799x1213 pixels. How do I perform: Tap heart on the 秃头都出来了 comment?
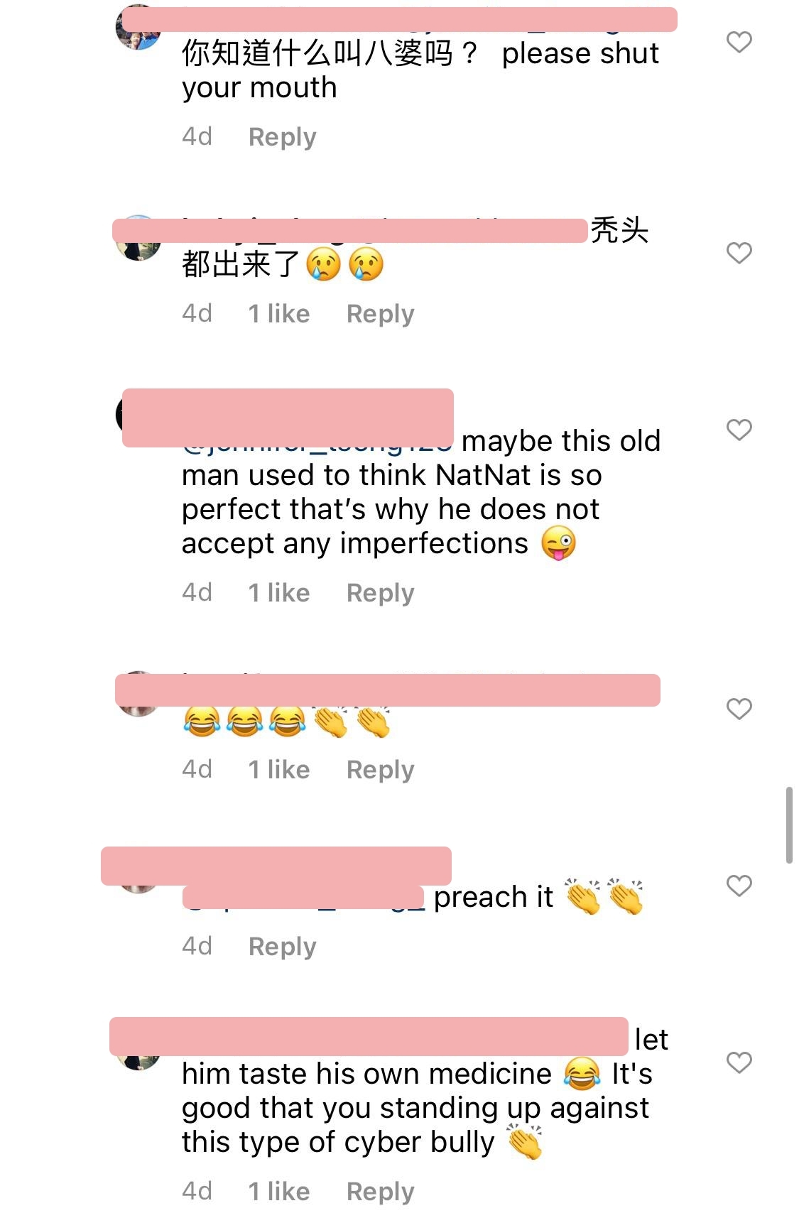coord(739,253)
